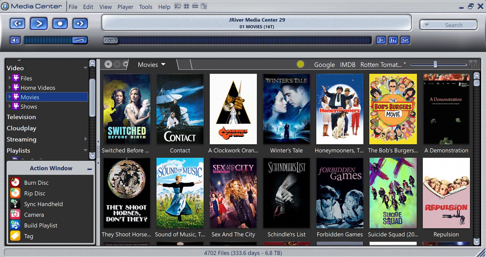Open the Rotten Tomatoes link
The image size is (486, 257).
381,65
